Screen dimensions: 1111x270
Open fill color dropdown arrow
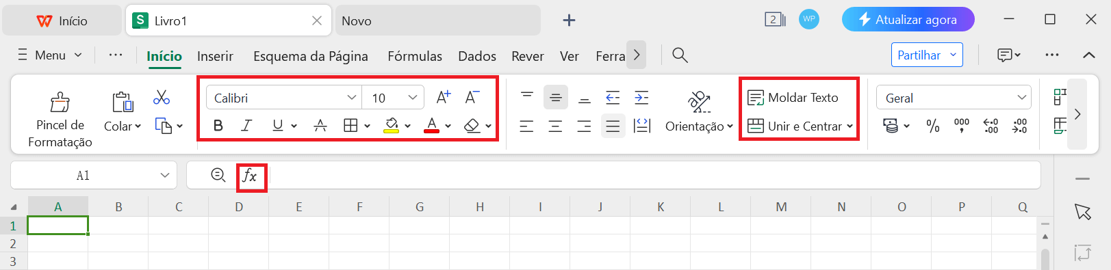[408, 126]
